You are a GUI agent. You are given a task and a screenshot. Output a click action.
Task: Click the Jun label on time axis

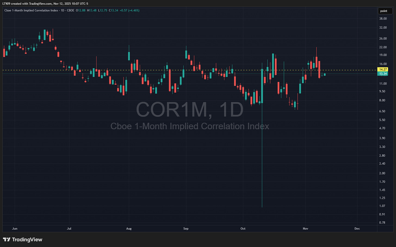click(x=15, y=228)
